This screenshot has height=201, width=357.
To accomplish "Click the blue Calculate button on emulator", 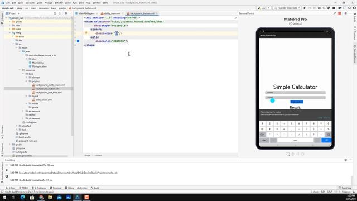I will coord(297,102).
